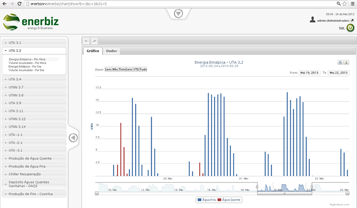357x208 pixels.
Task: Click the Sair logout link
Action: pyautogui.click(x=342, y=28)
